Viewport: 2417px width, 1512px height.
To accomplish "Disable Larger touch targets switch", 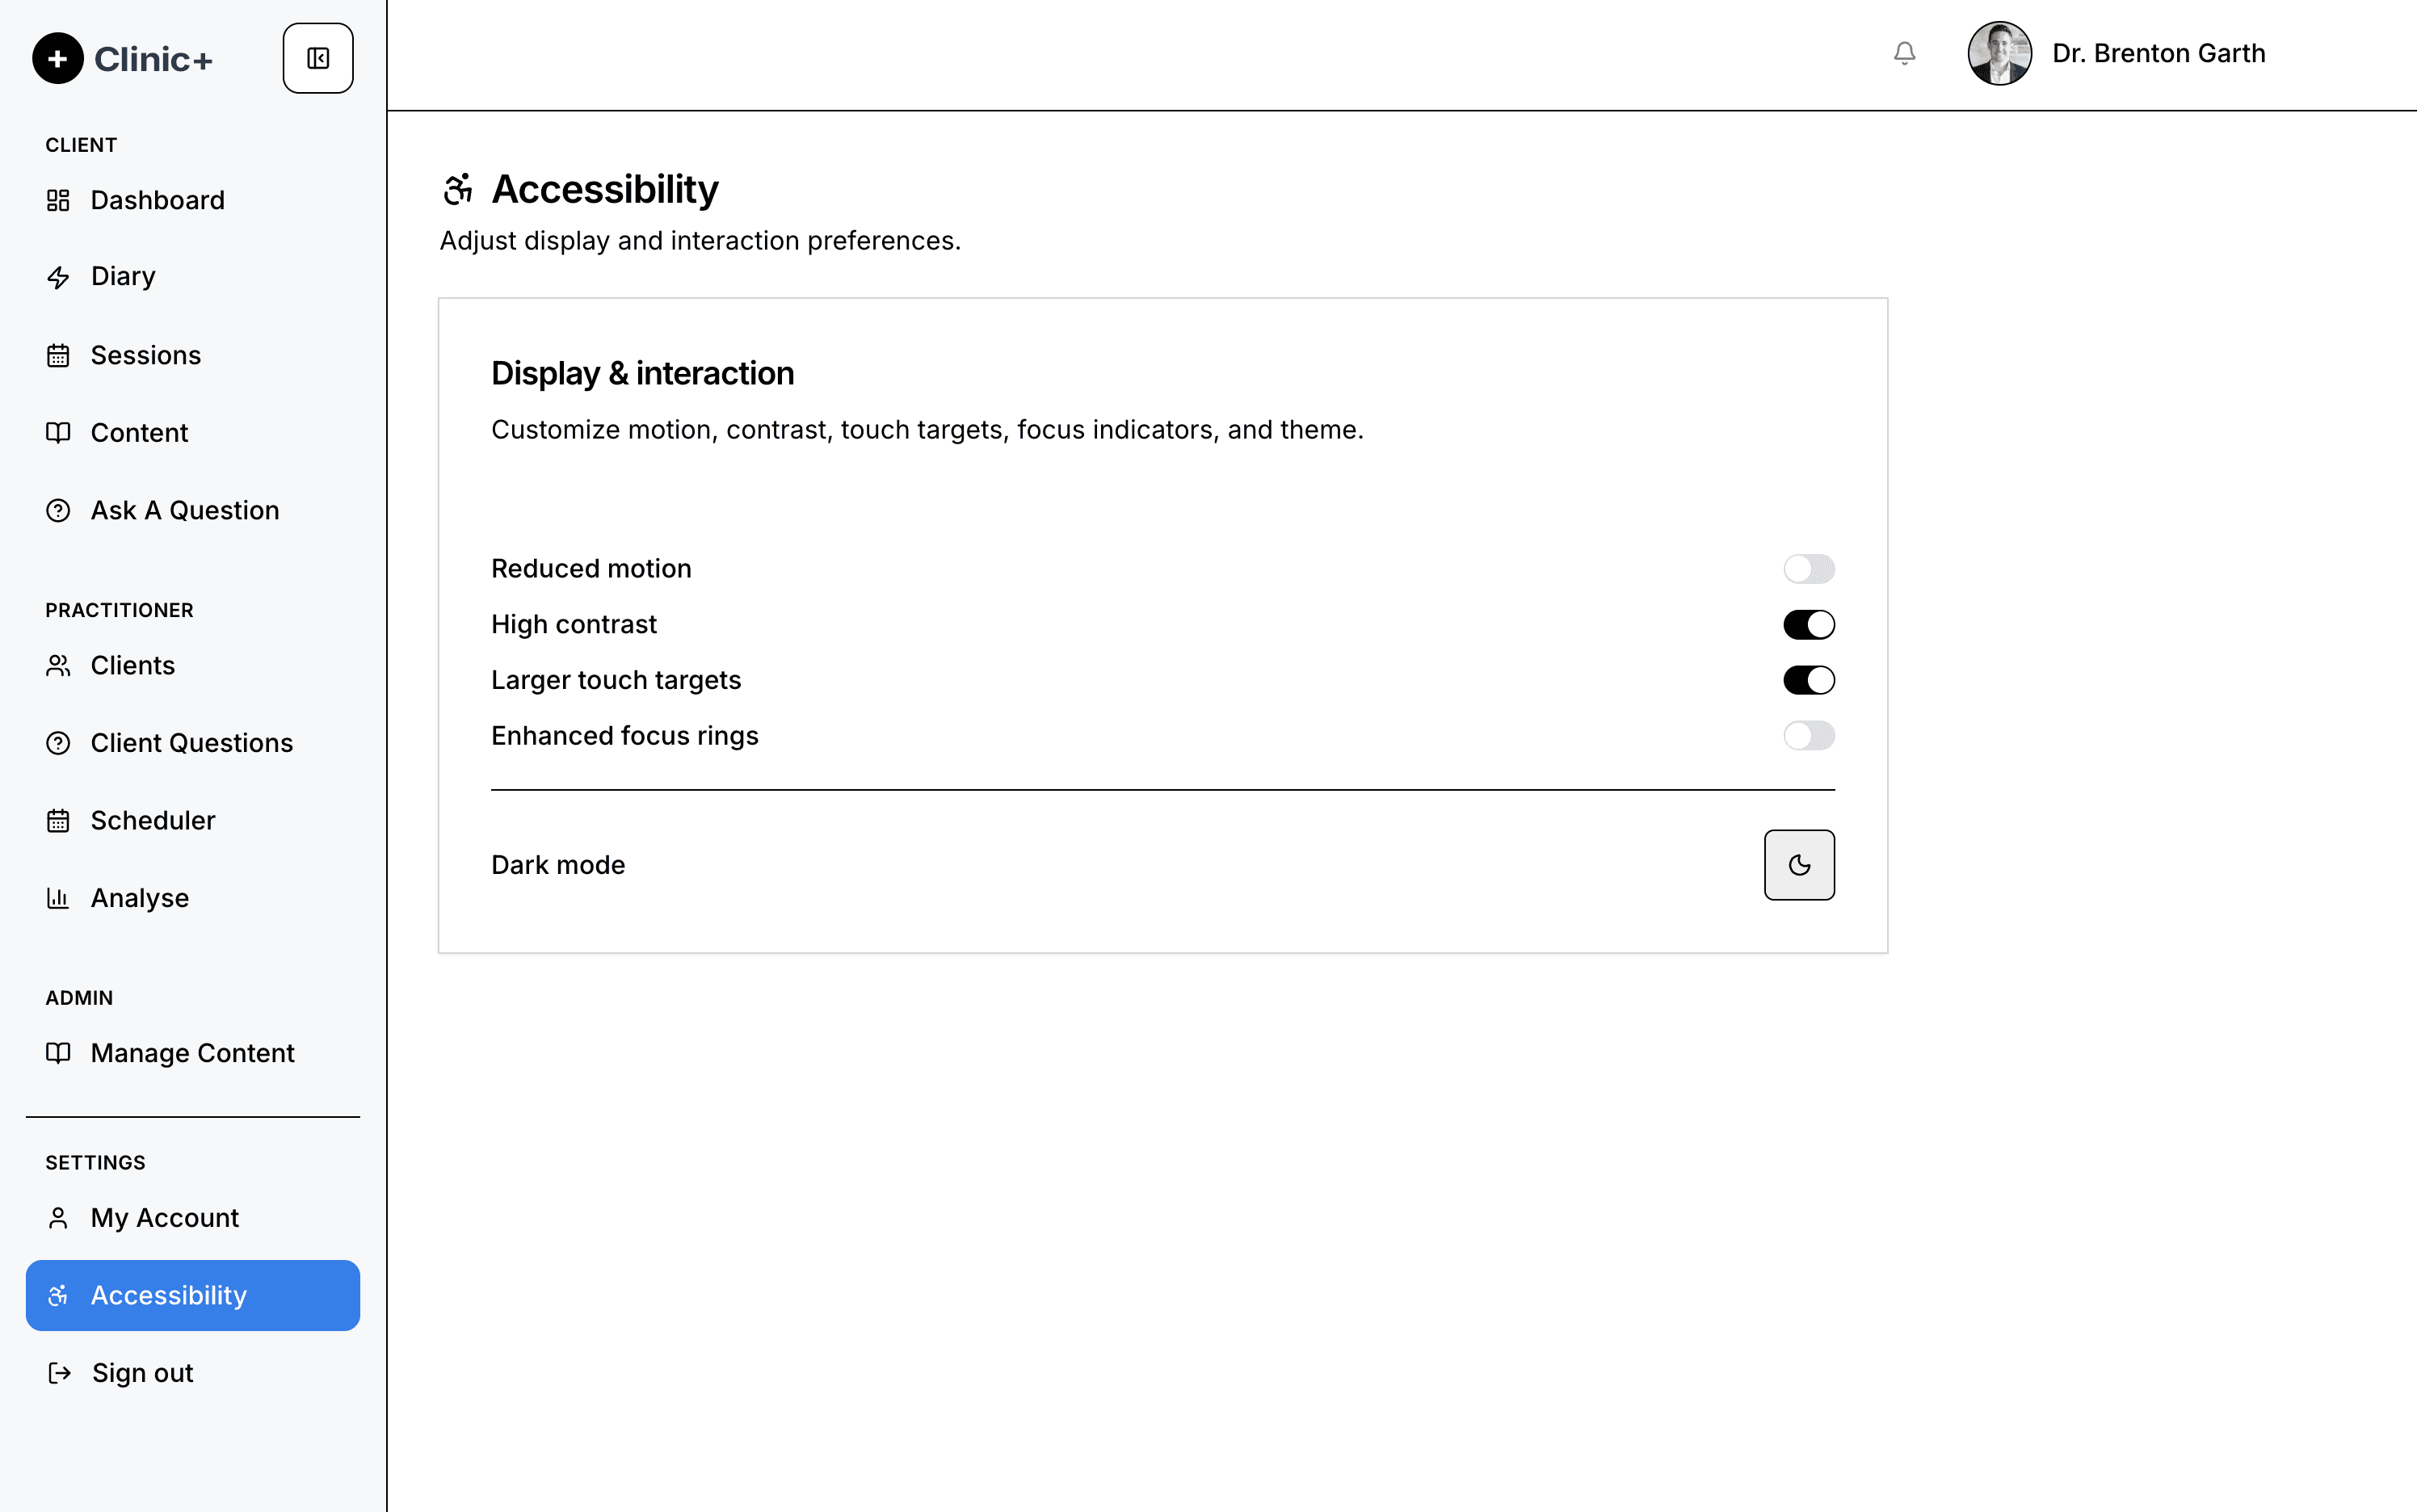I will point(1808,680).
